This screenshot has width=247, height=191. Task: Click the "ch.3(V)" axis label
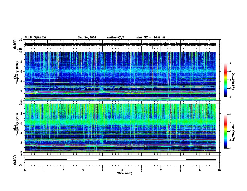[x=15, y=160]
